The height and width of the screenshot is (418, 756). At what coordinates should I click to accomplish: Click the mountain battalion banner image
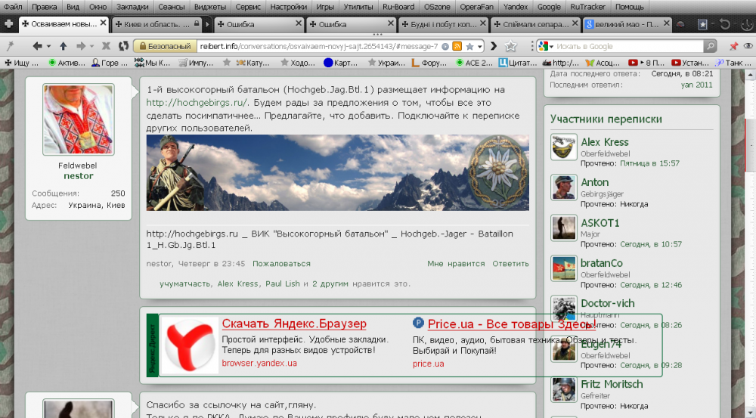[x=337, y=172]
